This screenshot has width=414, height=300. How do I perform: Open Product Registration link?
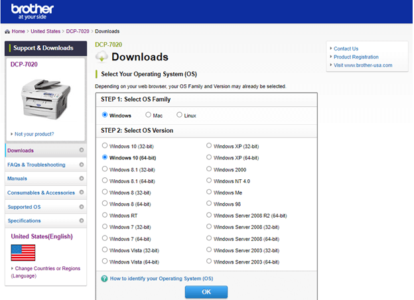(356, 57)
